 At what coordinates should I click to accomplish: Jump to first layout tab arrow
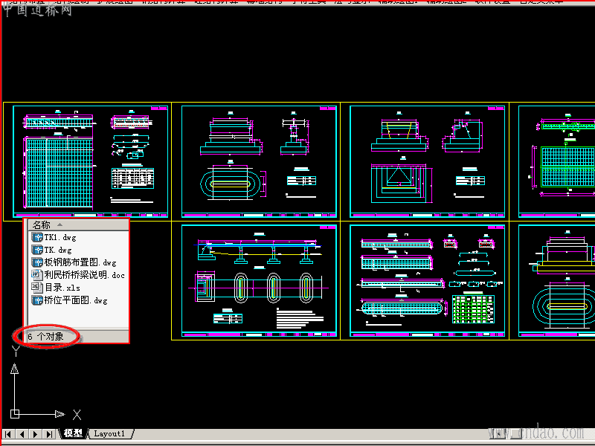(8, 434)
